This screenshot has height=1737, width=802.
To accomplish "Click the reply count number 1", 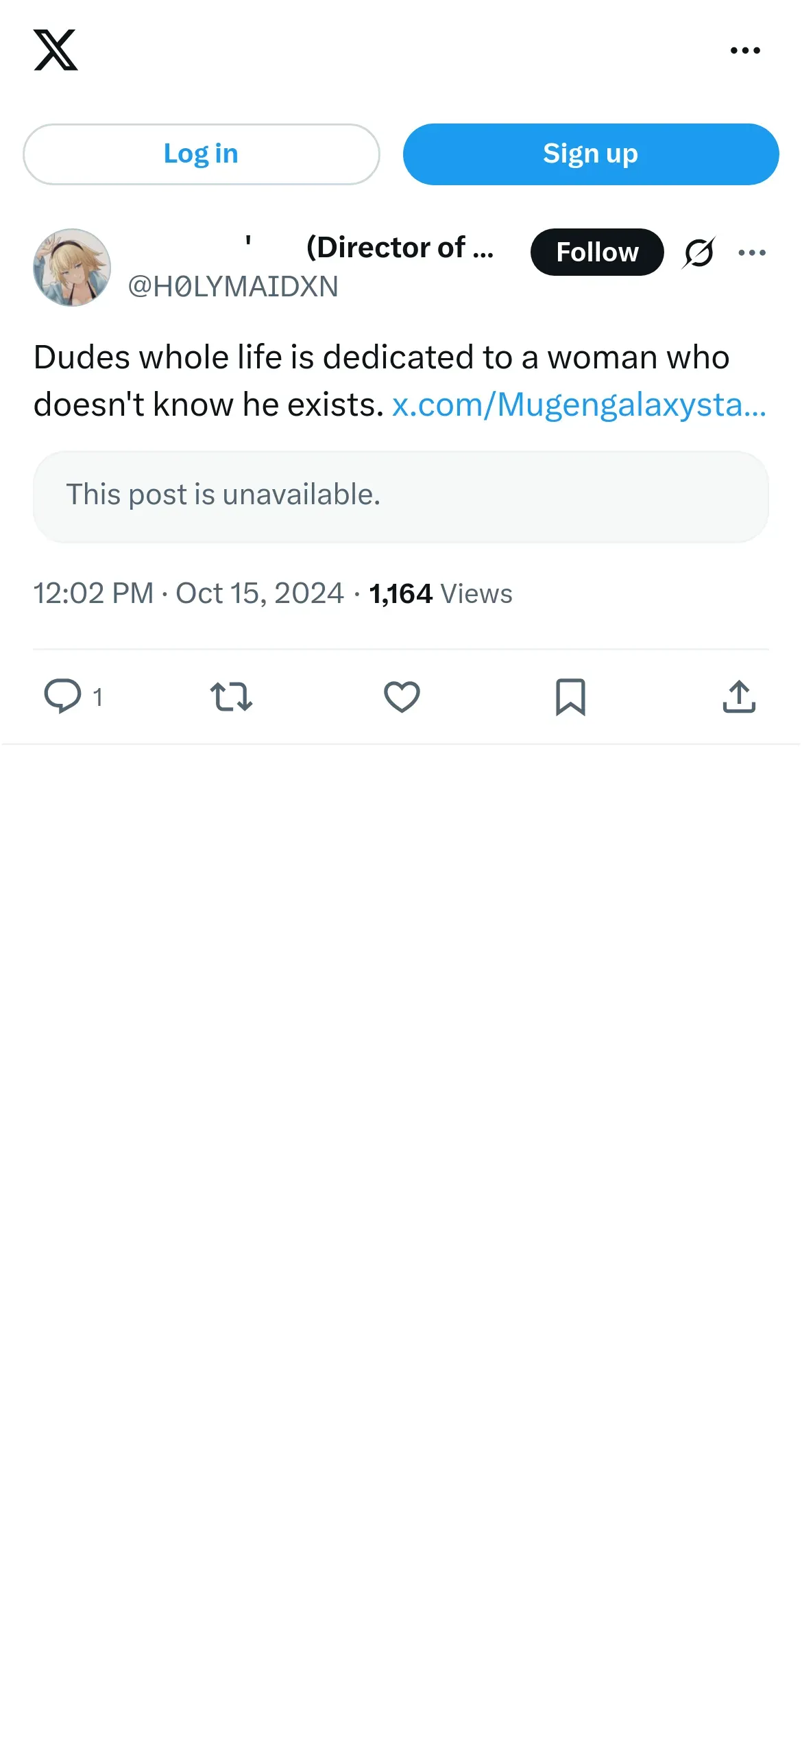I will [x=98, y=698].
